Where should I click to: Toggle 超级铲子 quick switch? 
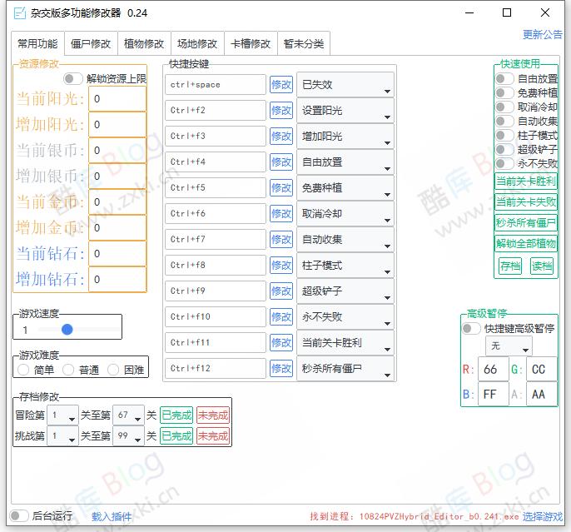tap(504, 149)
